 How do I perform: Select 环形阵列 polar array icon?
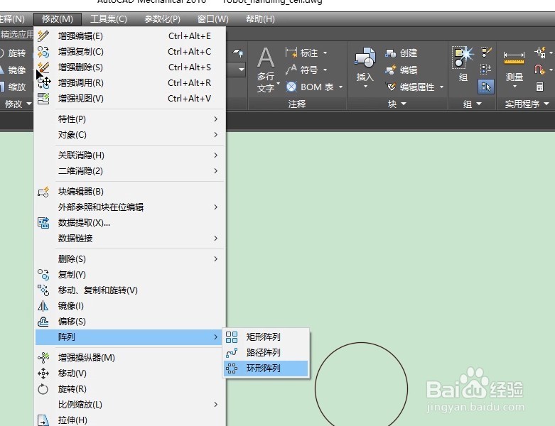point(232,368)
